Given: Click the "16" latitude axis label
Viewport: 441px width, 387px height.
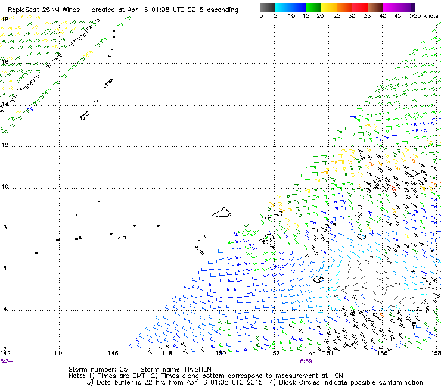Looking at the screenshot, I should [5, 61].
